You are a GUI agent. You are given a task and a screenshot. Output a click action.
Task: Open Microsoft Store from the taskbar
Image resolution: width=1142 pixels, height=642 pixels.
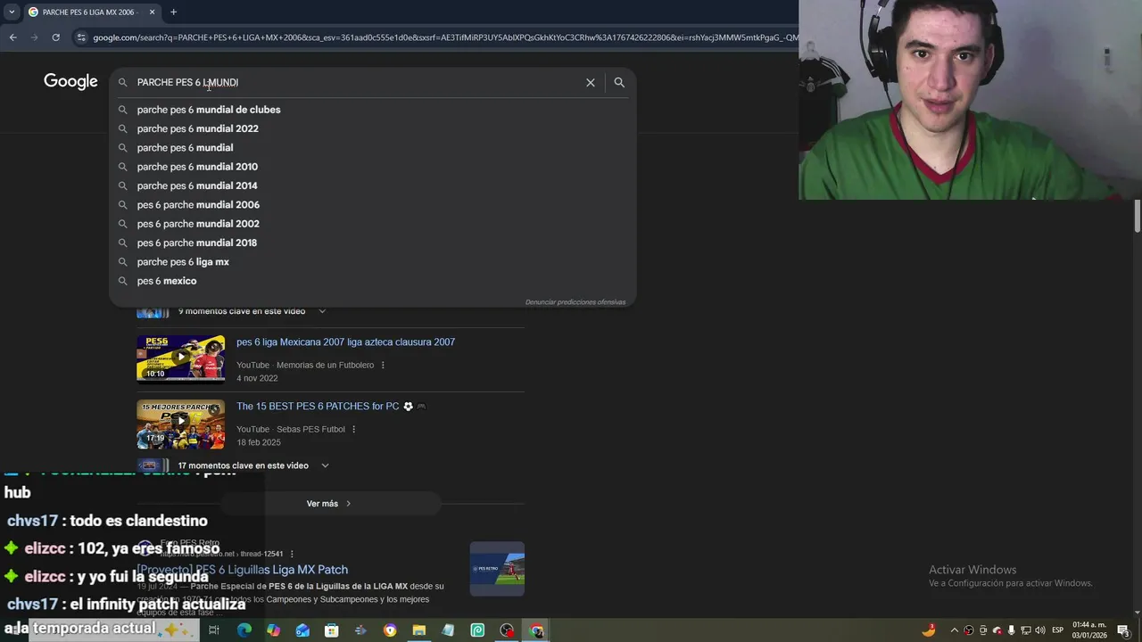click(332, 630)
